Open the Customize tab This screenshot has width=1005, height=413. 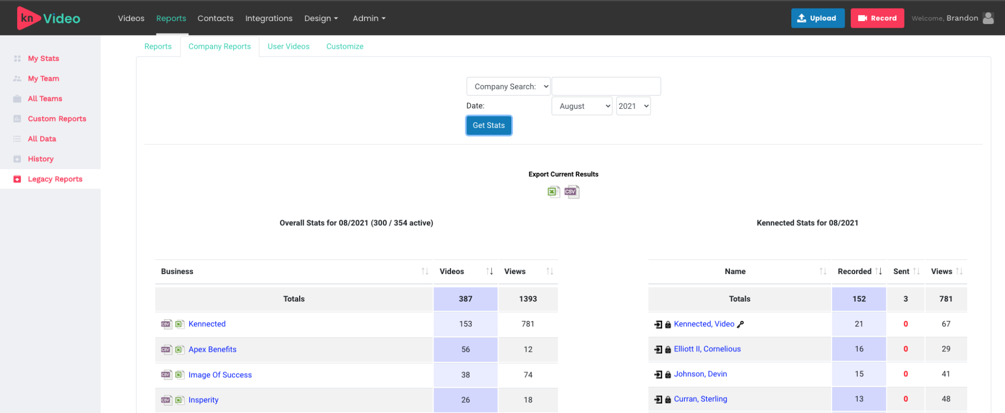tap(345, 46)
